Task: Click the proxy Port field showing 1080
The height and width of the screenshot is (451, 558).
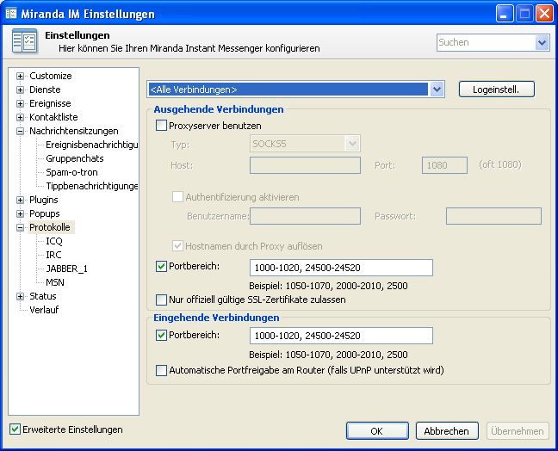Action: [444, 165]
